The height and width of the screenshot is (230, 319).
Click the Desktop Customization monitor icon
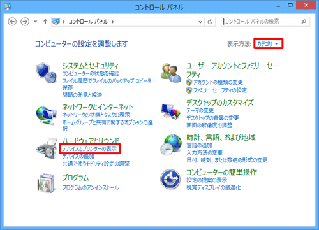[171, 111]
